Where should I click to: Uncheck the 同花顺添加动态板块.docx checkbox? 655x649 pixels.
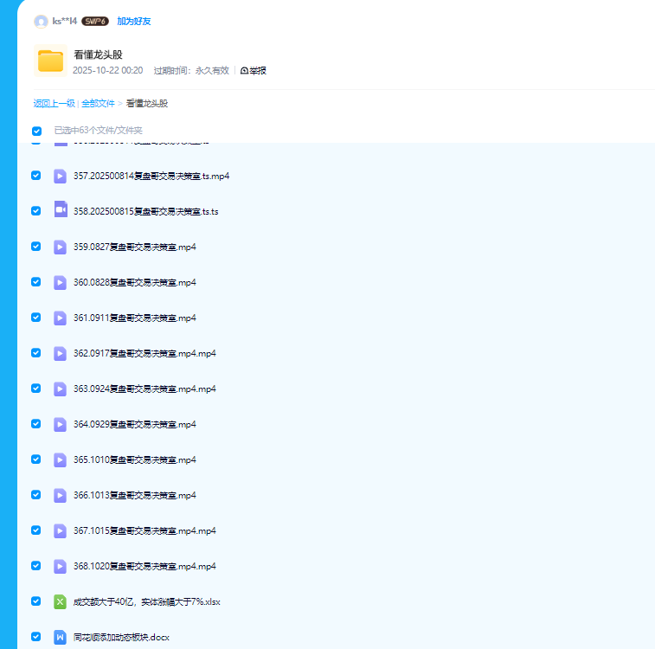35,637
